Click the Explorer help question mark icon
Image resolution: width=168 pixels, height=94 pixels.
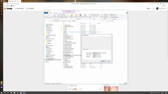pyautogui.click(x=127, y=13)
